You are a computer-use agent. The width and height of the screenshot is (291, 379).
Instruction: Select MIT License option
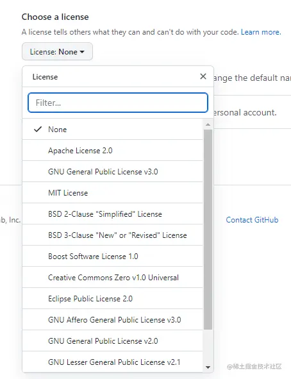(113, 192)
